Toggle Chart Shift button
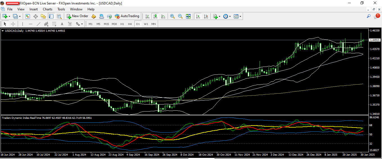The height and width of the screenshot is (159, 382). coord(206,16)
